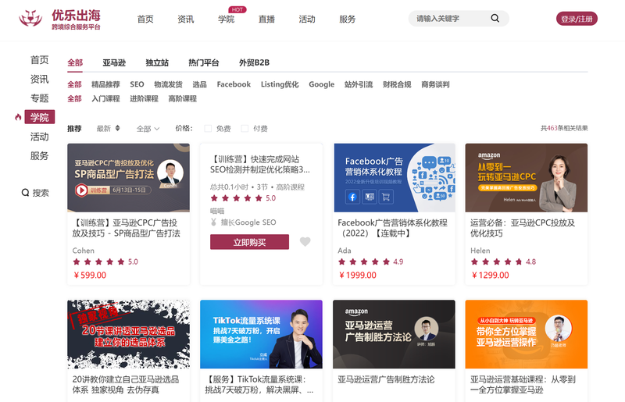Tick the 付费 price checkbox
This screenshot has height=402, width=625.
point(245,128)
